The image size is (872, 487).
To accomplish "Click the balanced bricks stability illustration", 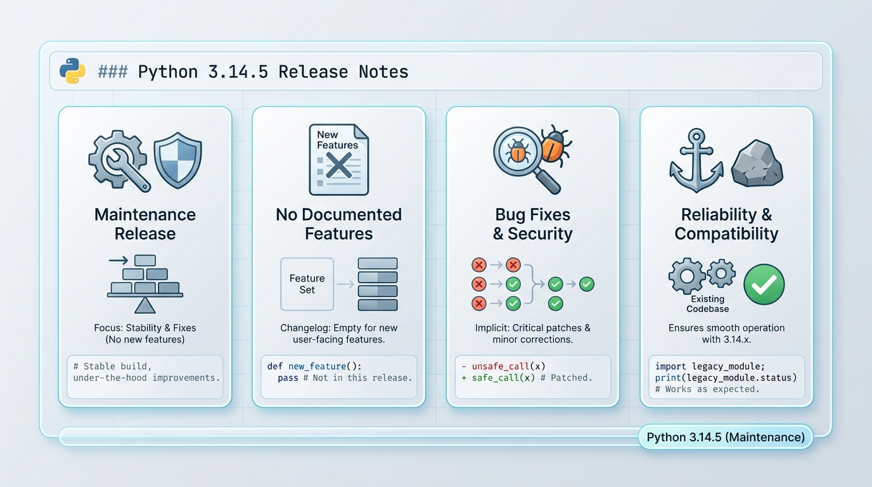I will tap(145, 283).
